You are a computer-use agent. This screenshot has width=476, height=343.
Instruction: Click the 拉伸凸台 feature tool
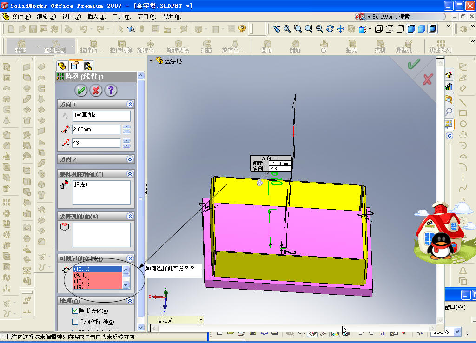(x=92, y=46)
